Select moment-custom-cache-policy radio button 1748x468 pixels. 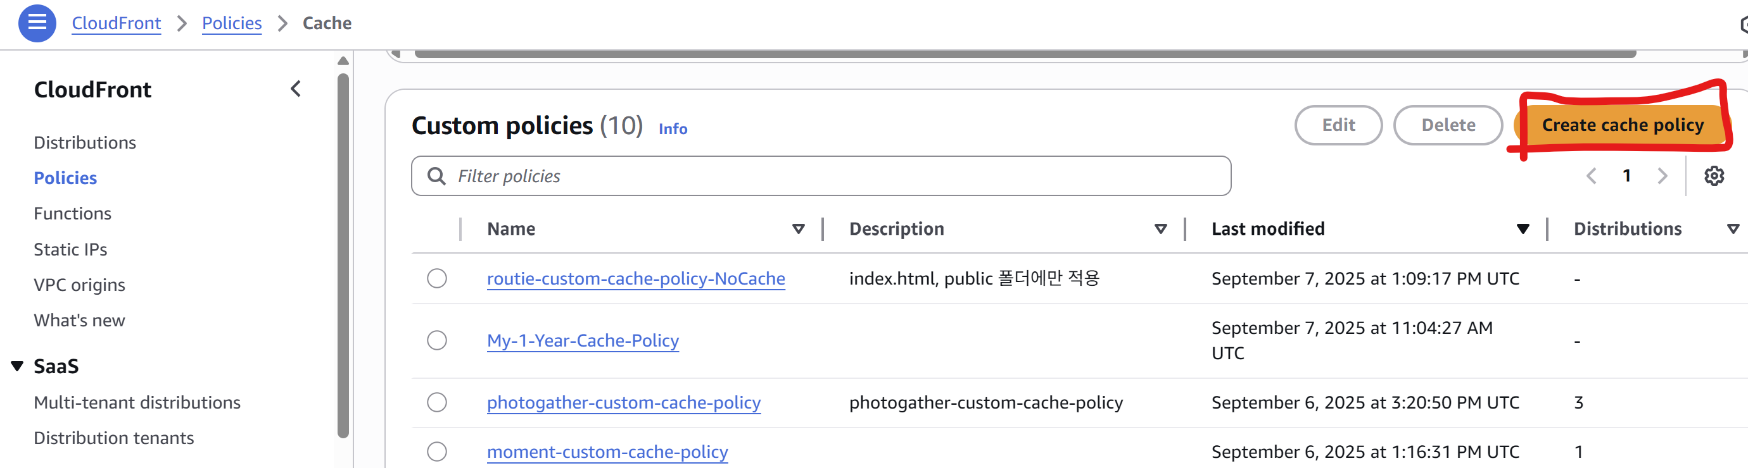[437, 452]
